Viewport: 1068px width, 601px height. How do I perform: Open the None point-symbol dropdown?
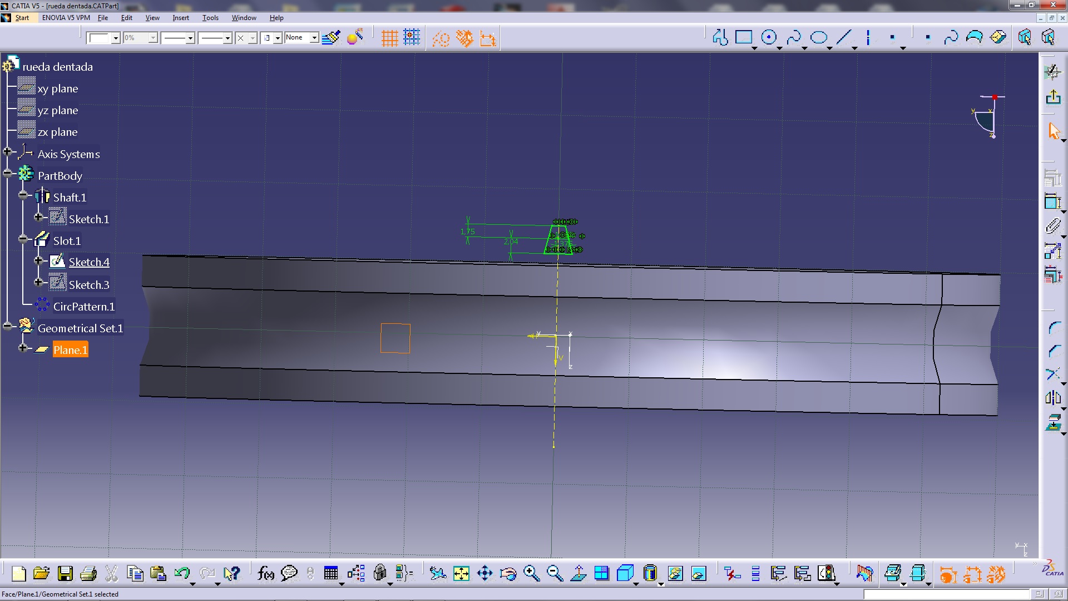pyautogui.click(x=314, y=38)
